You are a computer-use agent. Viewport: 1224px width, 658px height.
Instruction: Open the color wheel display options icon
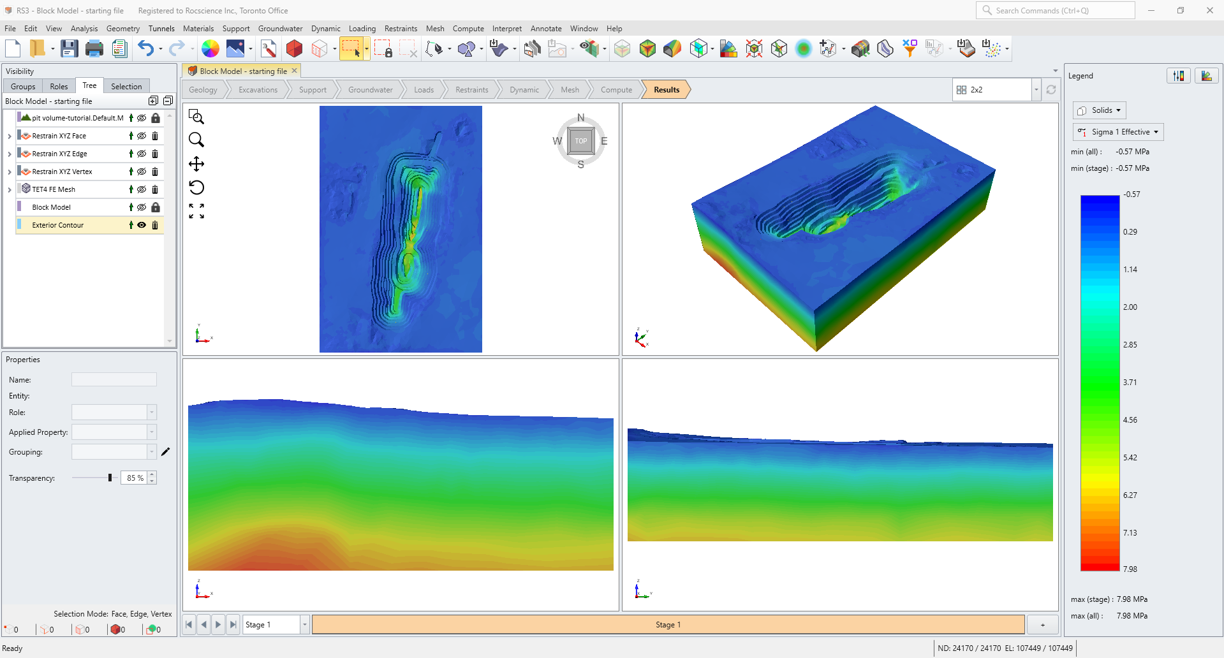coord(210,48)
